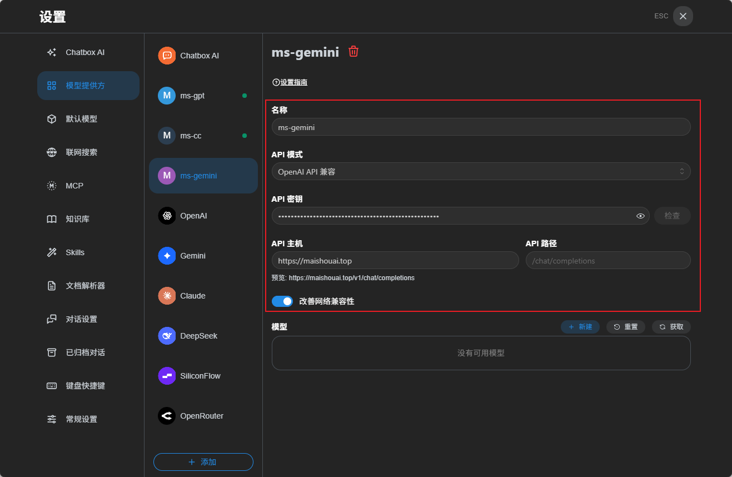Go to the MCP settings section
Screen dimensions: 732x477
tap(88, 186)
